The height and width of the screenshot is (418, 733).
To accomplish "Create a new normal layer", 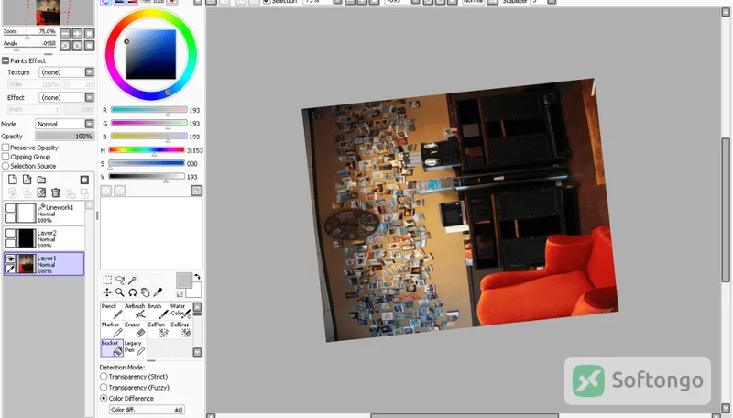I will [13, 180].
